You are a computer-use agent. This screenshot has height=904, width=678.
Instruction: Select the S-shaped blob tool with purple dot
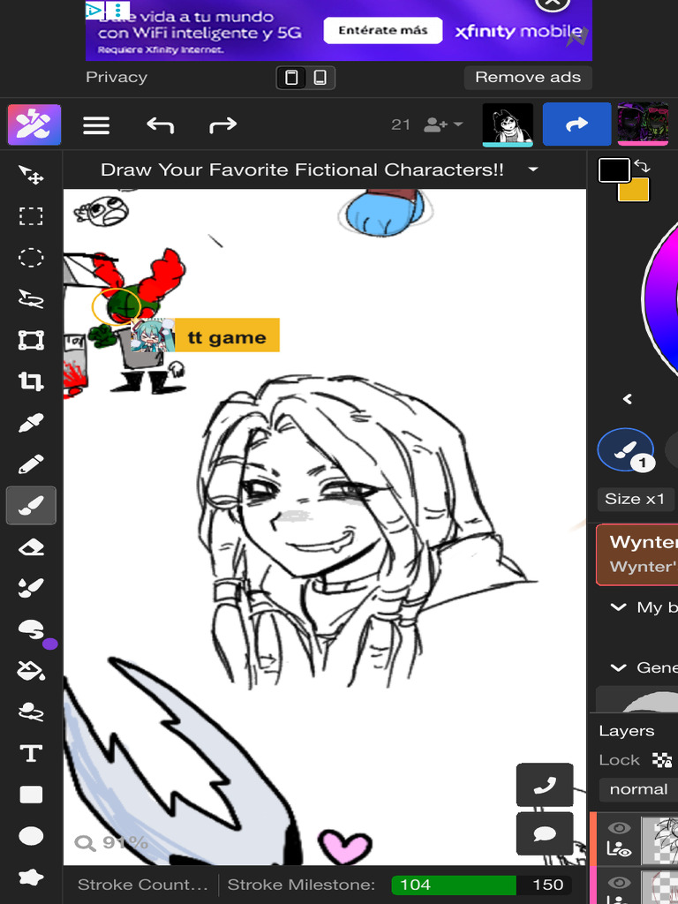point(33,629)
